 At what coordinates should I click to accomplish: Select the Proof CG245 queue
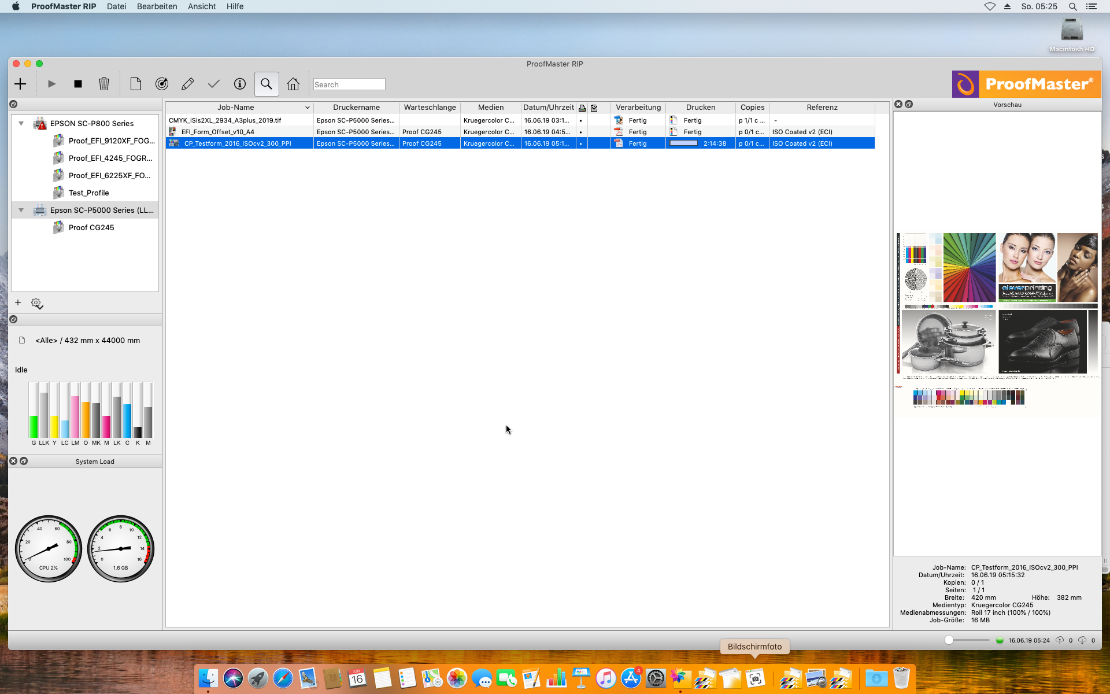tap(91, 227)
